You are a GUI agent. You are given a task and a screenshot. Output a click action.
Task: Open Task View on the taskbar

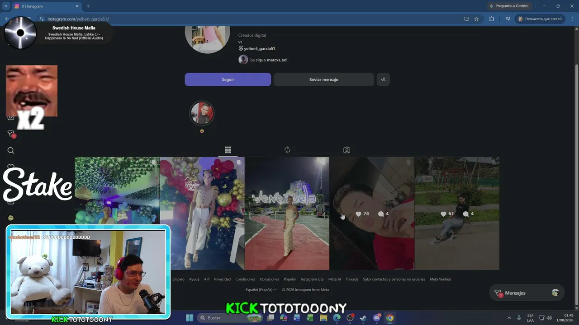[x=271, y=318]
